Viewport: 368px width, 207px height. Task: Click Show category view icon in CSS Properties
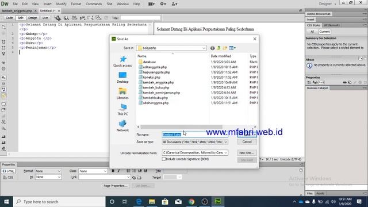click(x=309, y=82)
